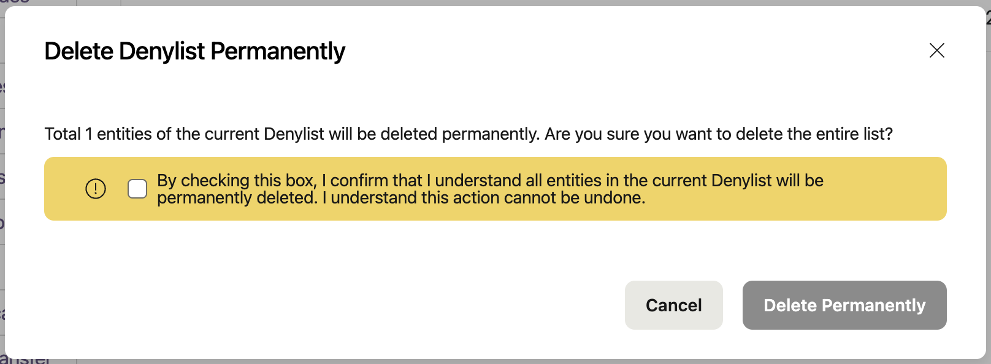
Task: Click 'I understand this action cannot be undone' text
Action: (x=484, y=198)
